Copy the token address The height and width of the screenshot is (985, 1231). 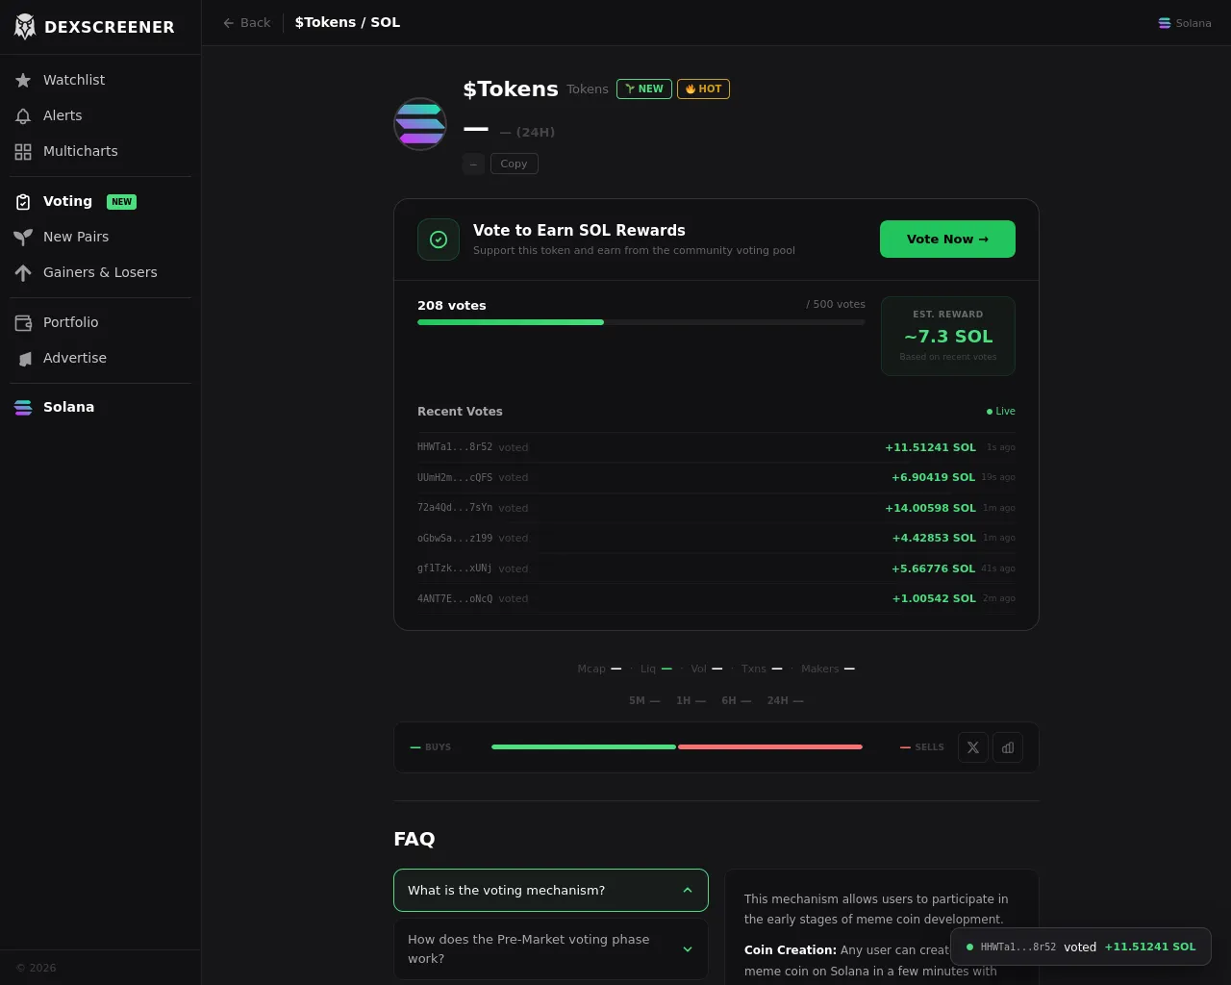tap(515, 164)
